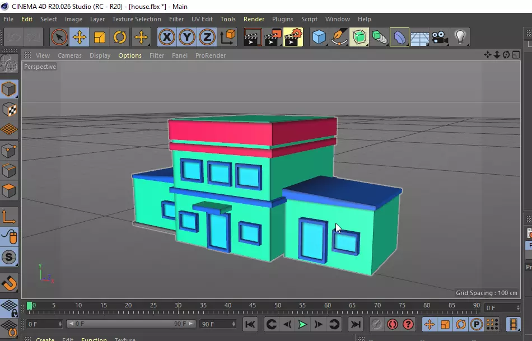Image resolution: width=532 pixels, height=341 pixels.
Task: Open the File menu
Action: pos(8,19)
